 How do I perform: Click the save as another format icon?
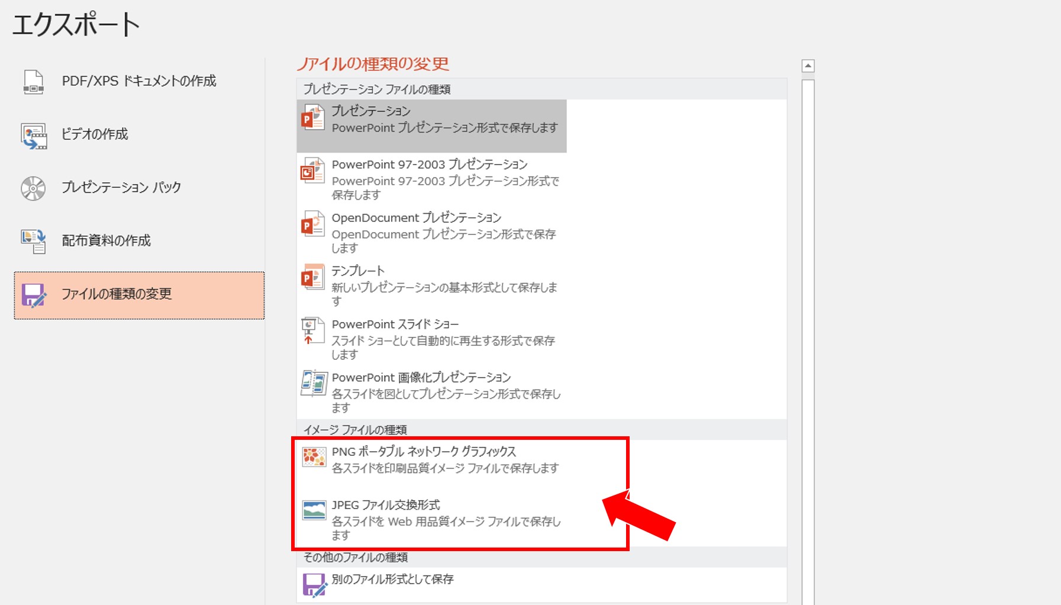pos(314,585)
